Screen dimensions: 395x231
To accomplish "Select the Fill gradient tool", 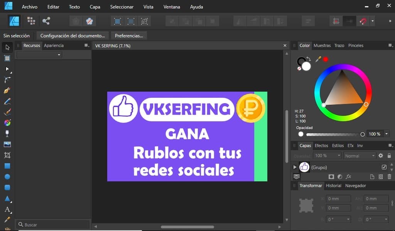I will [7, 123].
